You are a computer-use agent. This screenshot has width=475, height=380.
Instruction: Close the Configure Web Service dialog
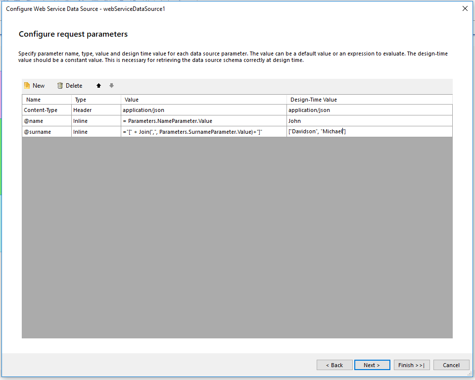(464, 8)
